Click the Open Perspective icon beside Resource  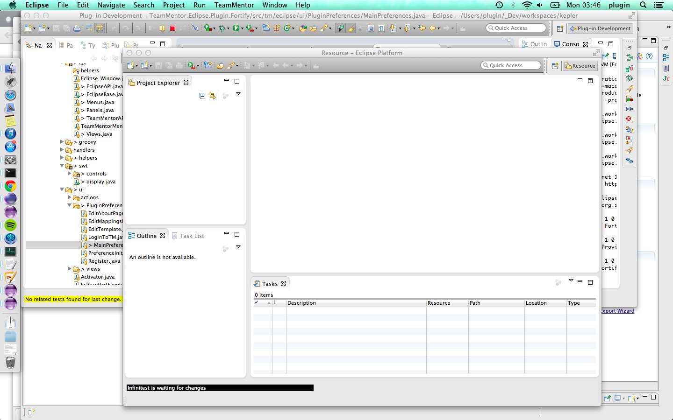pyautogui.click(x=555, y=66)
